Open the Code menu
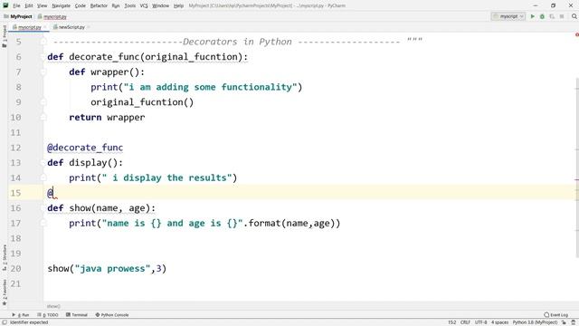This screenshot has width=579, height=326. point(81,5)
